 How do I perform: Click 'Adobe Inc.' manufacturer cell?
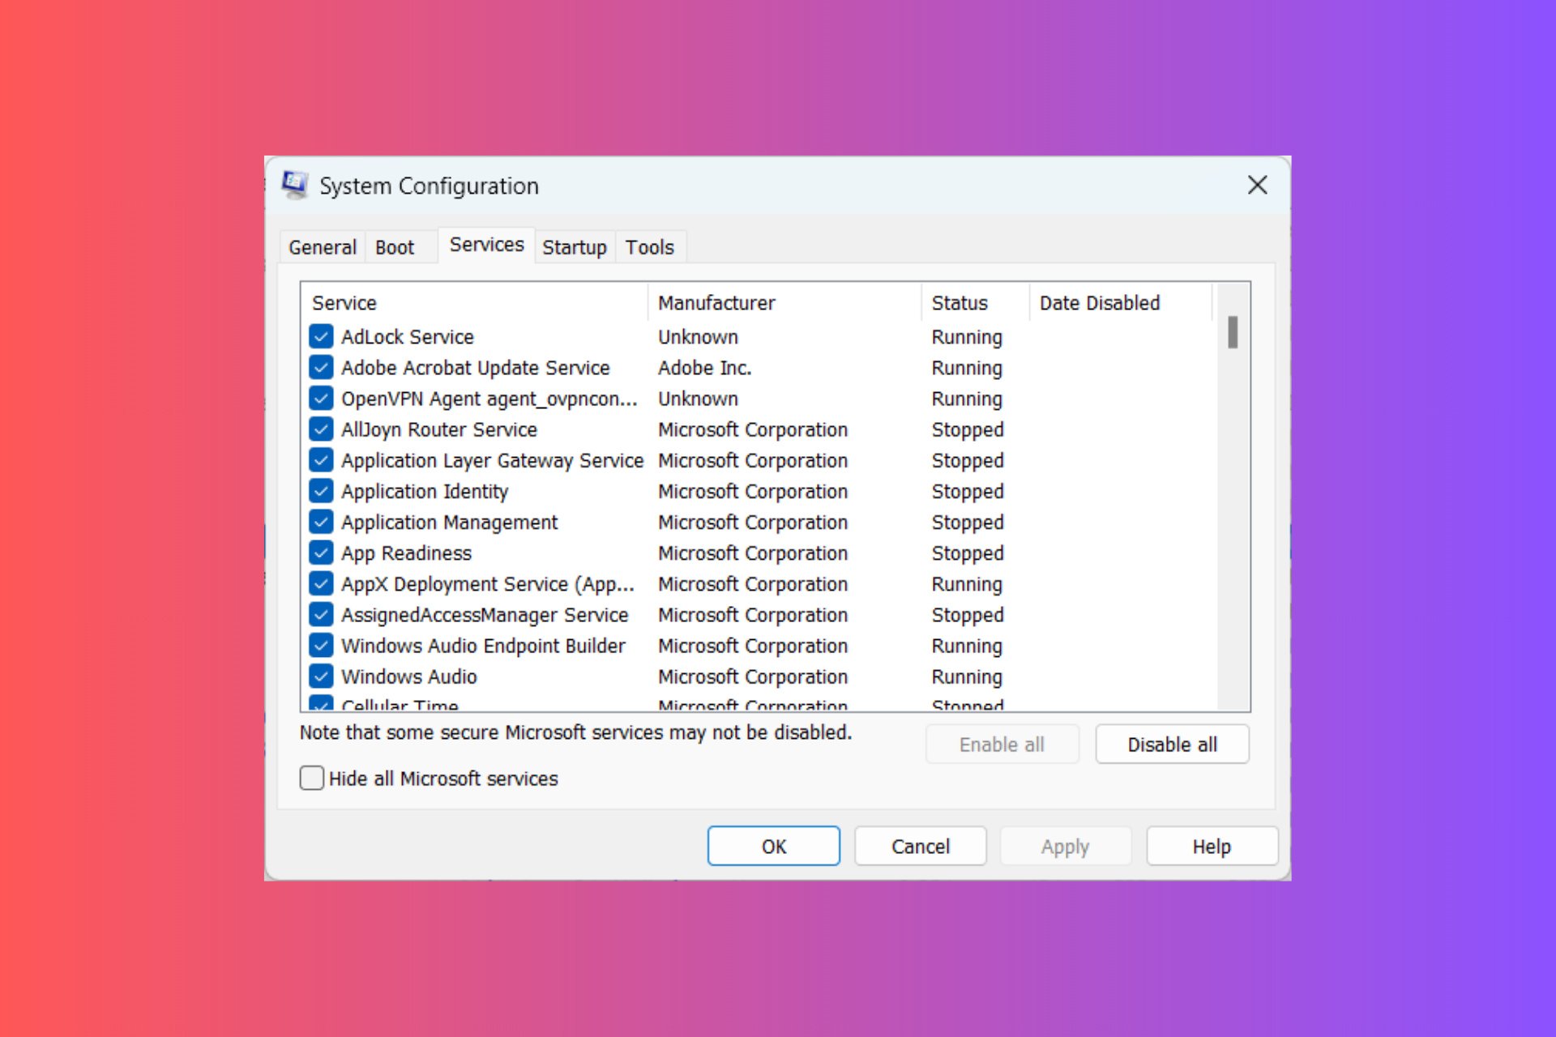[704, 367]
